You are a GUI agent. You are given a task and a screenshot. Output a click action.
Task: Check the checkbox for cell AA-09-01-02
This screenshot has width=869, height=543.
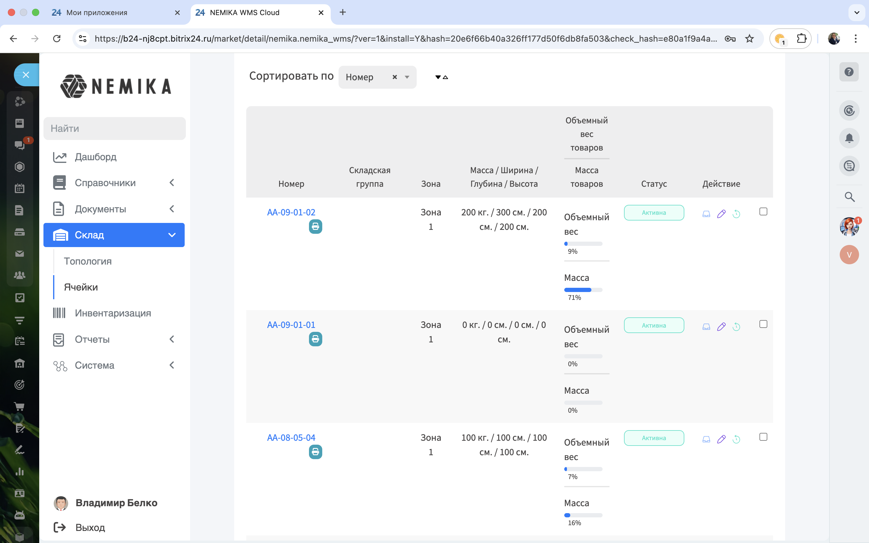(x=763, y=211)
